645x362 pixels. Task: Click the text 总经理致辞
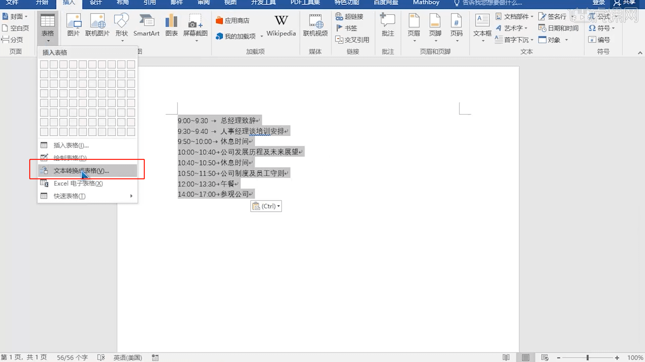tap(238, 121)
